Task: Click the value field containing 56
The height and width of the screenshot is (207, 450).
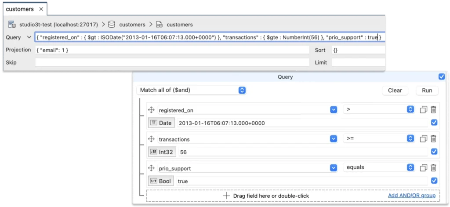Action: click(x=303, y=152)
